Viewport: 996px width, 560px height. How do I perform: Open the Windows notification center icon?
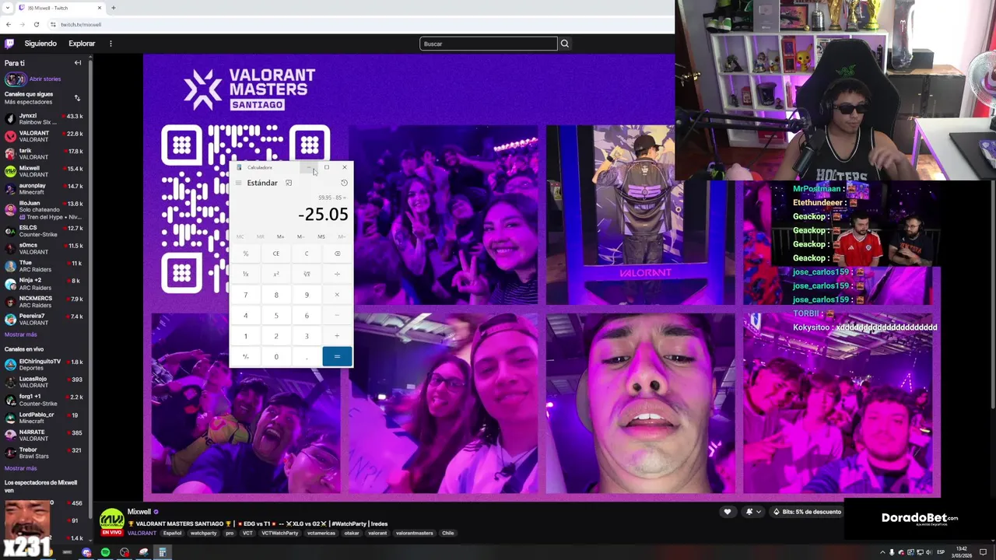[984, 552]
